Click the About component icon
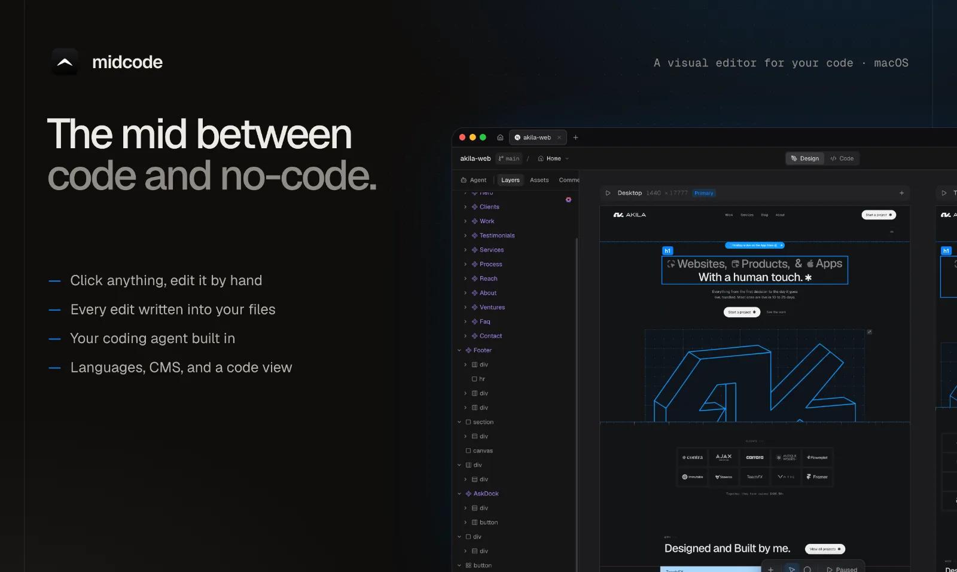Image resolution: width=957 pixels, height=572 pixels. click(x=474, y=293)
